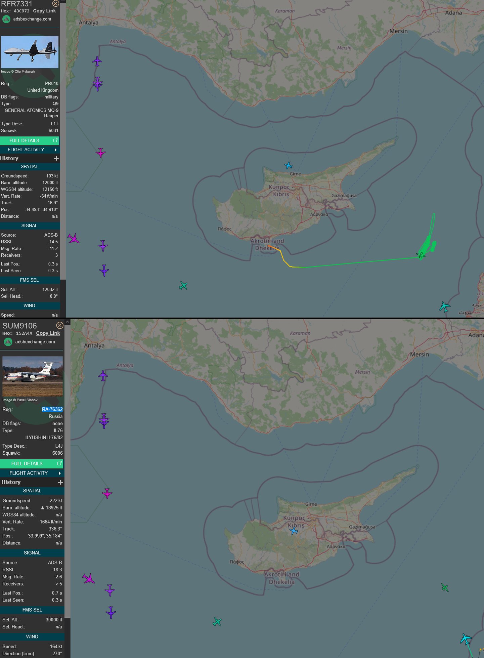Close the SUM9106 aircraft info panel

pyautogui.click(x=60, y=325)
